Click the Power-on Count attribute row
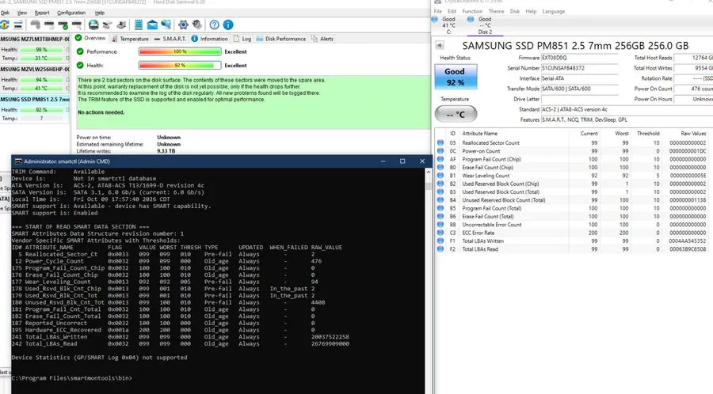This screenshot has width=713, height=394. pos(573,150)
